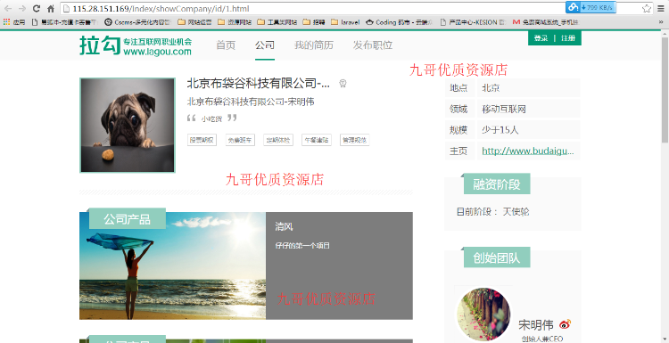The height and width of the screenshot is (343, 669).
Task: Open the 我的简历 navigation tab
Action: click(314, 45)
